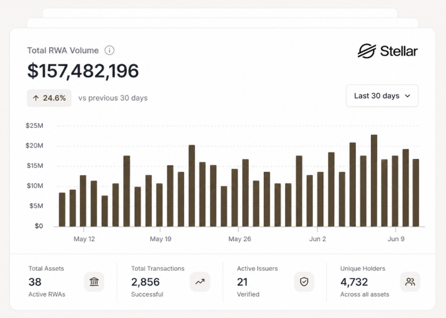Click the Jun 2 axis label
Image resolution: width=446 pixels, height=318 pixels.
[x=318, y=239]
